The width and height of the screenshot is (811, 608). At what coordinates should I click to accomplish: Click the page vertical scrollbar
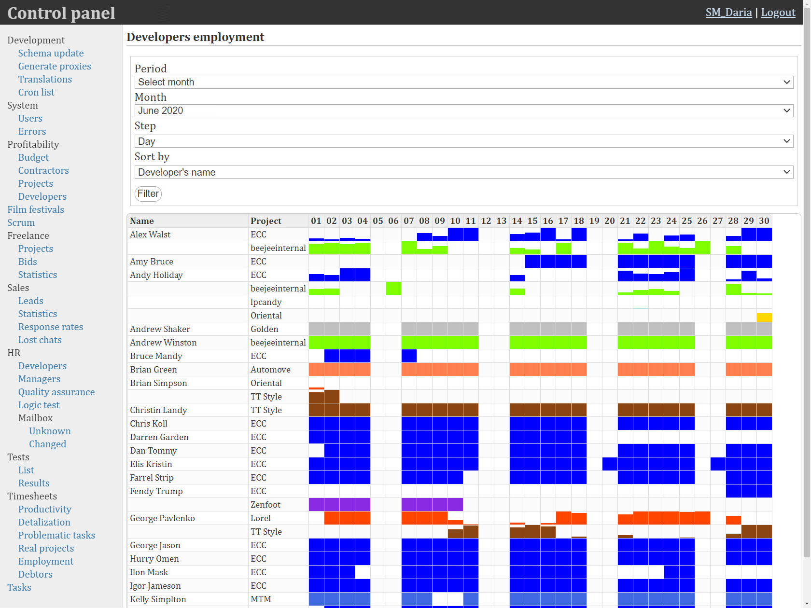click(807, 290)
